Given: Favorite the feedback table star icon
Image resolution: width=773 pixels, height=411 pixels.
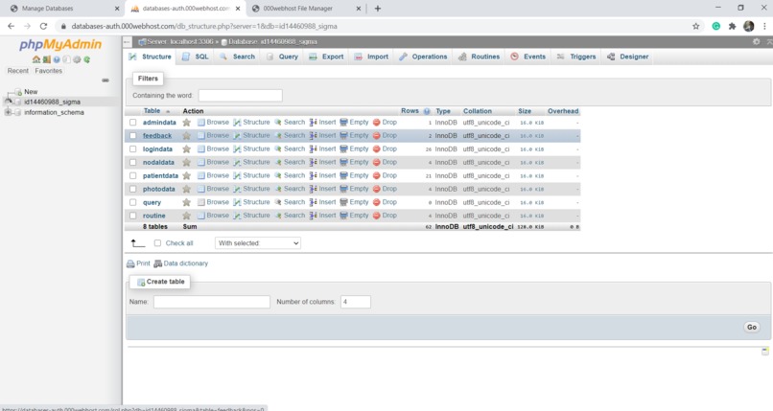Looking at the screenshot, I should (186, 136).
